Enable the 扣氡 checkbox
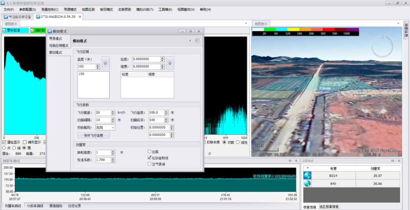 [x=150, y=152]
